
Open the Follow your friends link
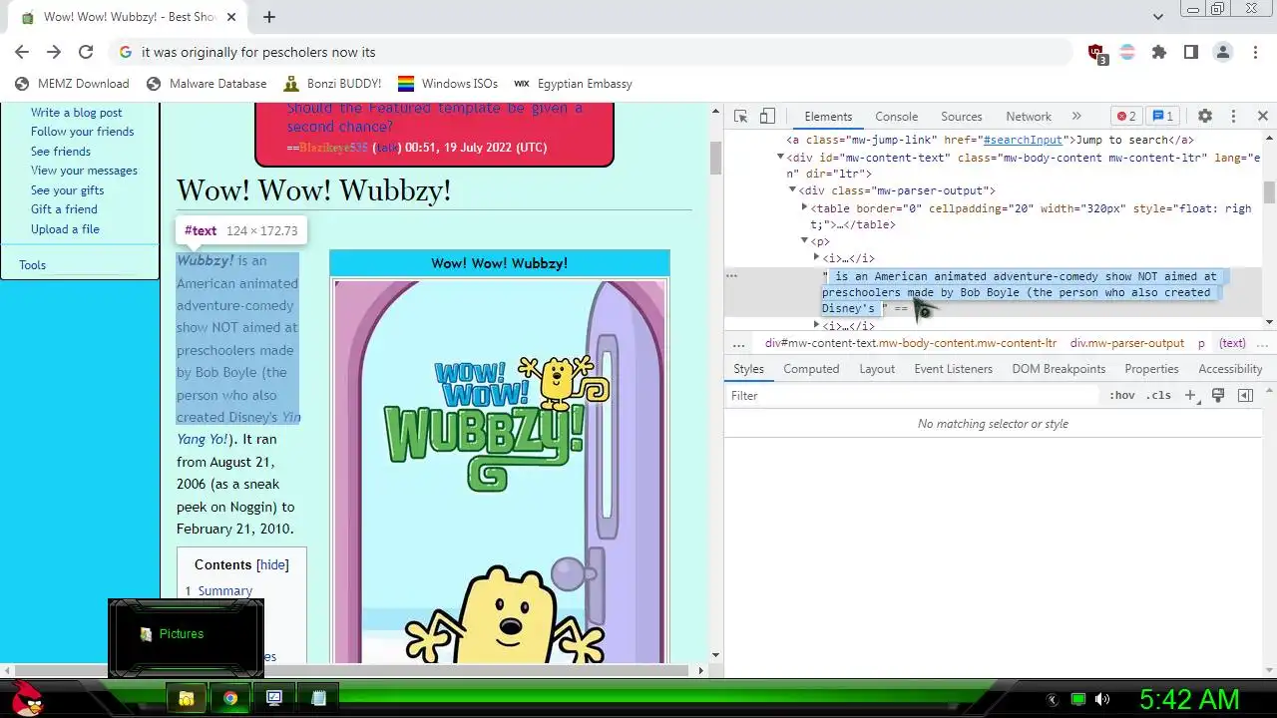pyautogui.click(x=82, y=132)
